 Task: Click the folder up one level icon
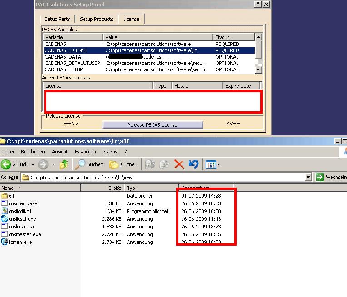click(64, 164)
